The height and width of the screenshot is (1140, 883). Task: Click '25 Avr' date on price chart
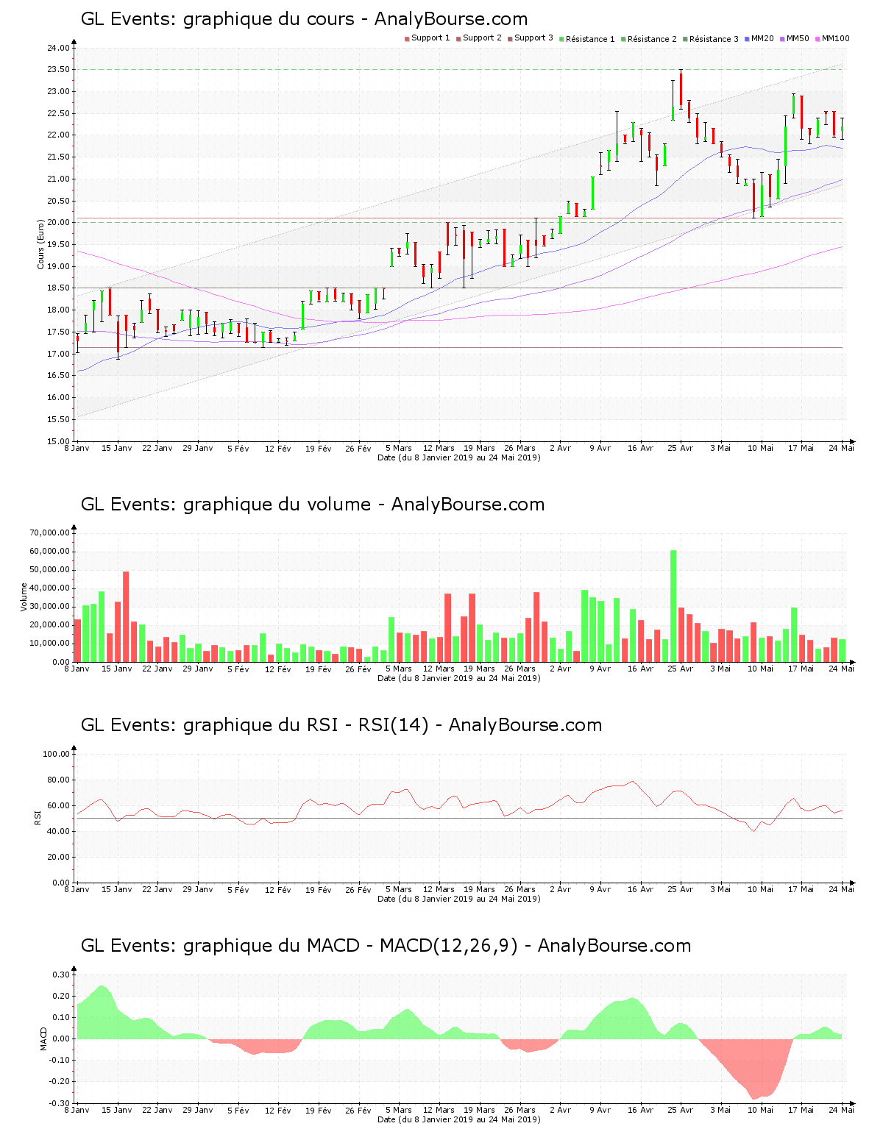click(681, 448)
